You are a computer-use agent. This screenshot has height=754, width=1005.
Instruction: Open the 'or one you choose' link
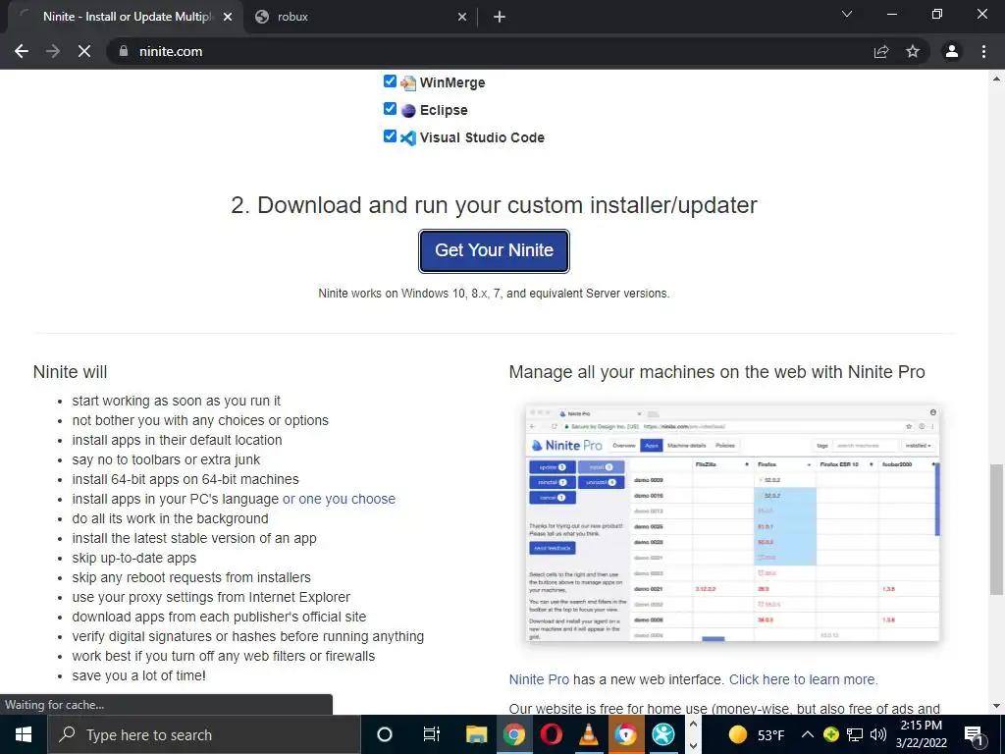339,499
